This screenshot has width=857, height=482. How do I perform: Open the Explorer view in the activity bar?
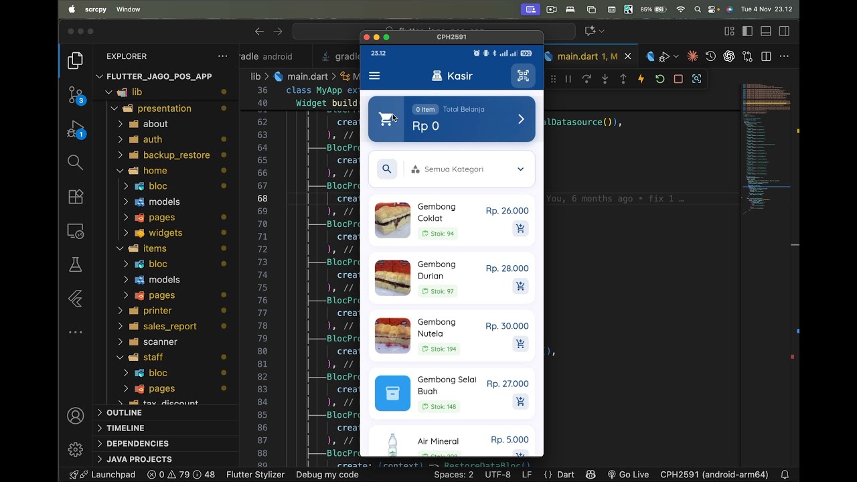pyautogui.click(x=76, y=62)
